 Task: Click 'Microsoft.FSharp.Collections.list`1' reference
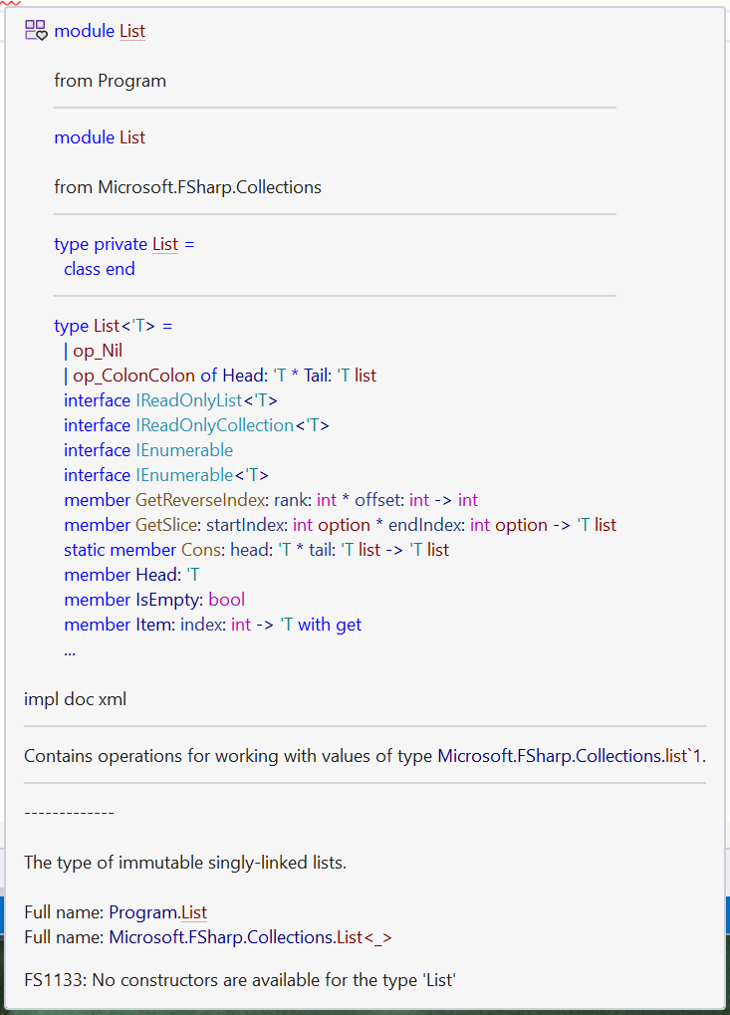(x=570, y=756)
